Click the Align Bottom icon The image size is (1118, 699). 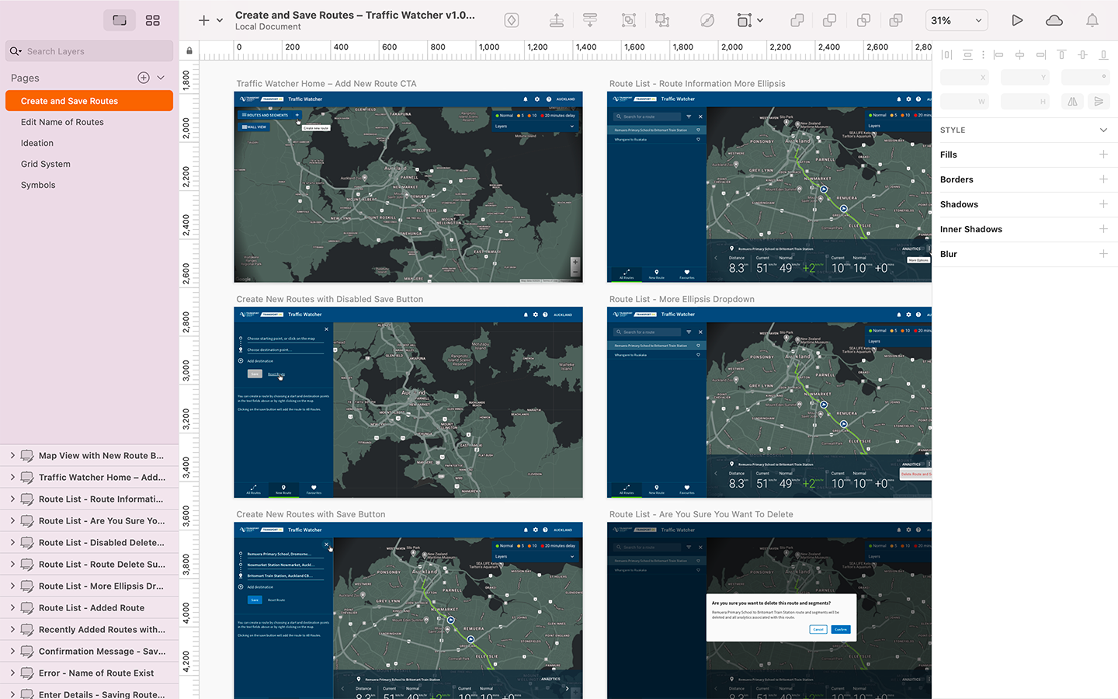point(1103,55)
